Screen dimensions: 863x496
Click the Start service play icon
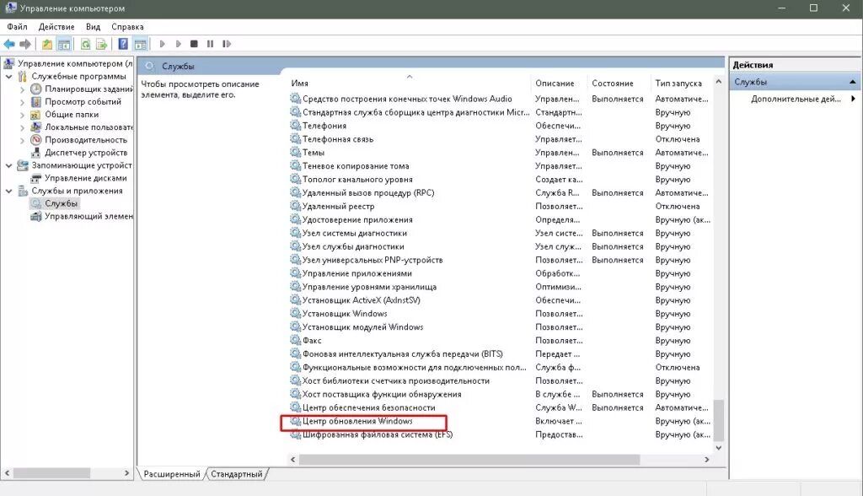163,44
